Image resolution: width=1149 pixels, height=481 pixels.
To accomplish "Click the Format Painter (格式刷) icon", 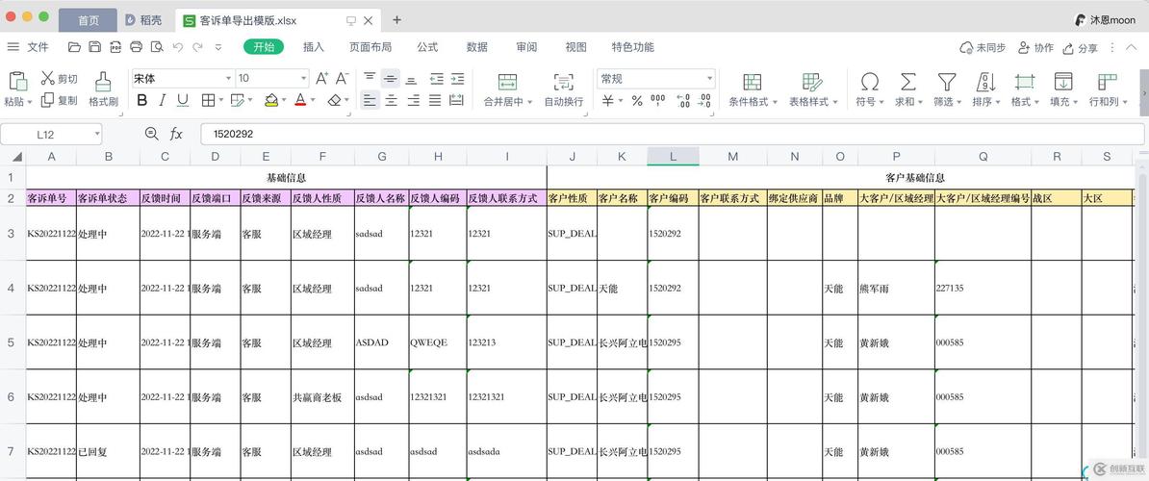I will tap(103, 82).
